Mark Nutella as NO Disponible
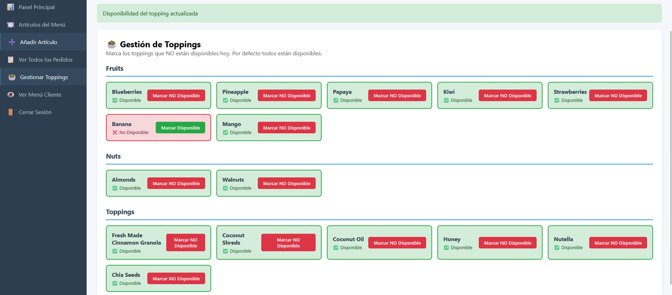This screenshot has width=672, height=295. tap(618, 243)
